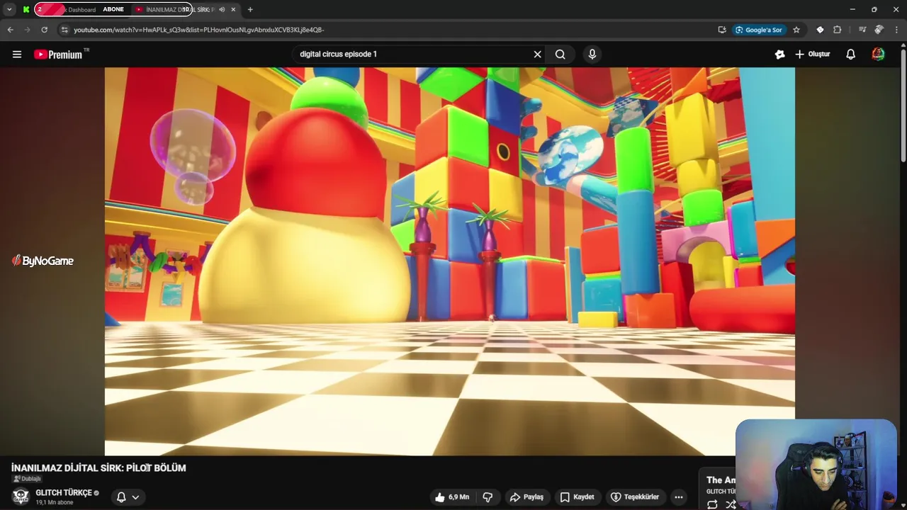Screen dimensions: 907x510
Task: Open the diamond-shaped browser extension icon
Action: point(820,30)
